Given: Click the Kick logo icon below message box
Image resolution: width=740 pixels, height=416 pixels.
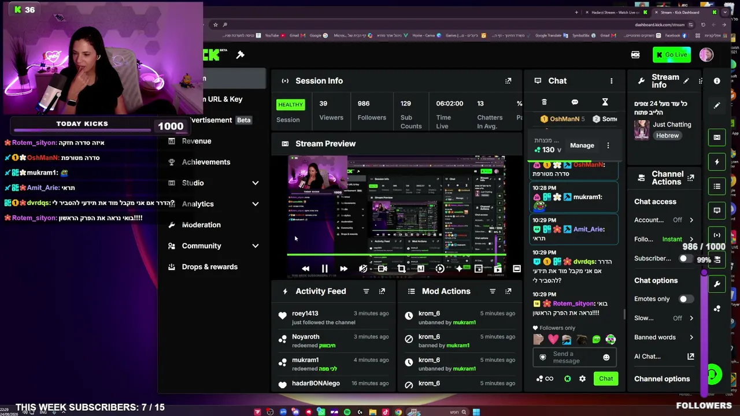Looking at the screenshot, I should [567, 379].
